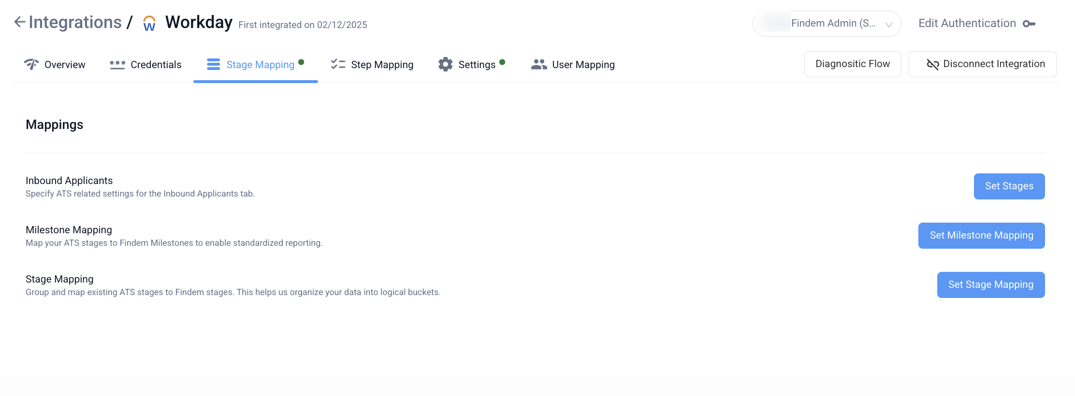Image resolution: width=1075 pixels, height=396 pixels.
Task: Expand the account selector chevron
Action: tap(888, 25)
